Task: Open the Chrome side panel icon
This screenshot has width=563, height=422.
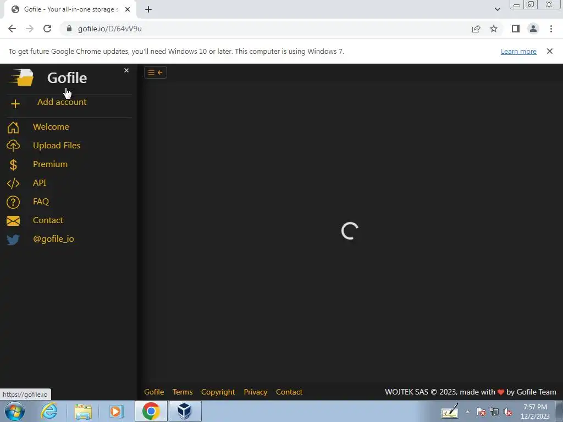Action: (516, 29)
